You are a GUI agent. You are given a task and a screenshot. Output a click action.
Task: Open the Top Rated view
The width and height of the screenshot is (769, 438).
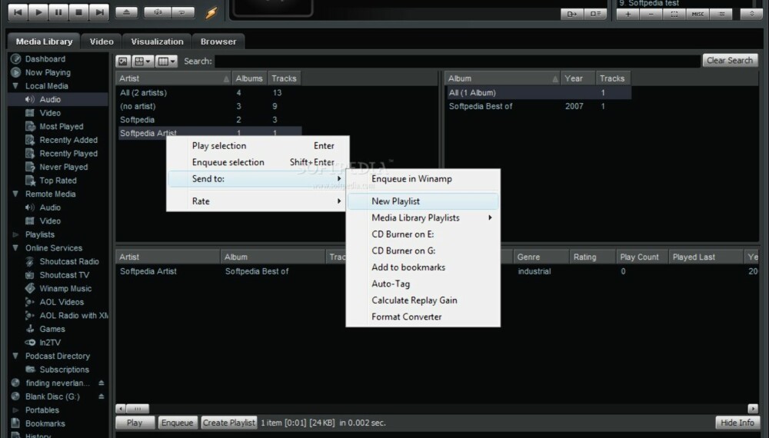click(x=58, y=181)
